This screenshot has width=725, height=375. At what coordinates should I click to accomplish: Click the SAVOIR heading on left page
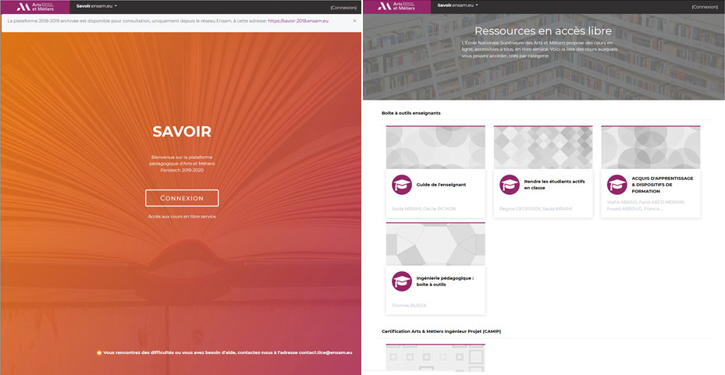[182, 132]
